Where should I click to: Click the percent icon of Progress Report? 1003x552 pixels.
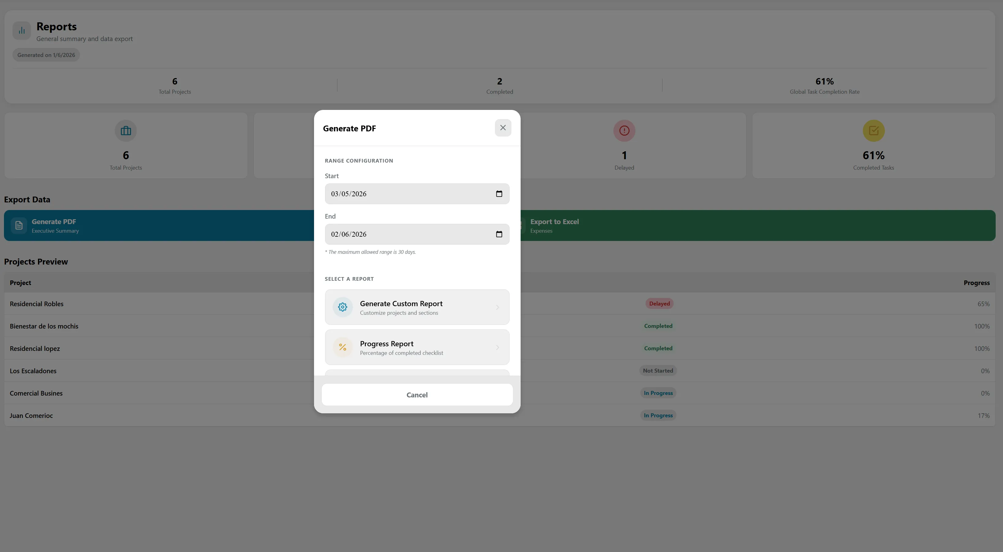coord(342,347)
